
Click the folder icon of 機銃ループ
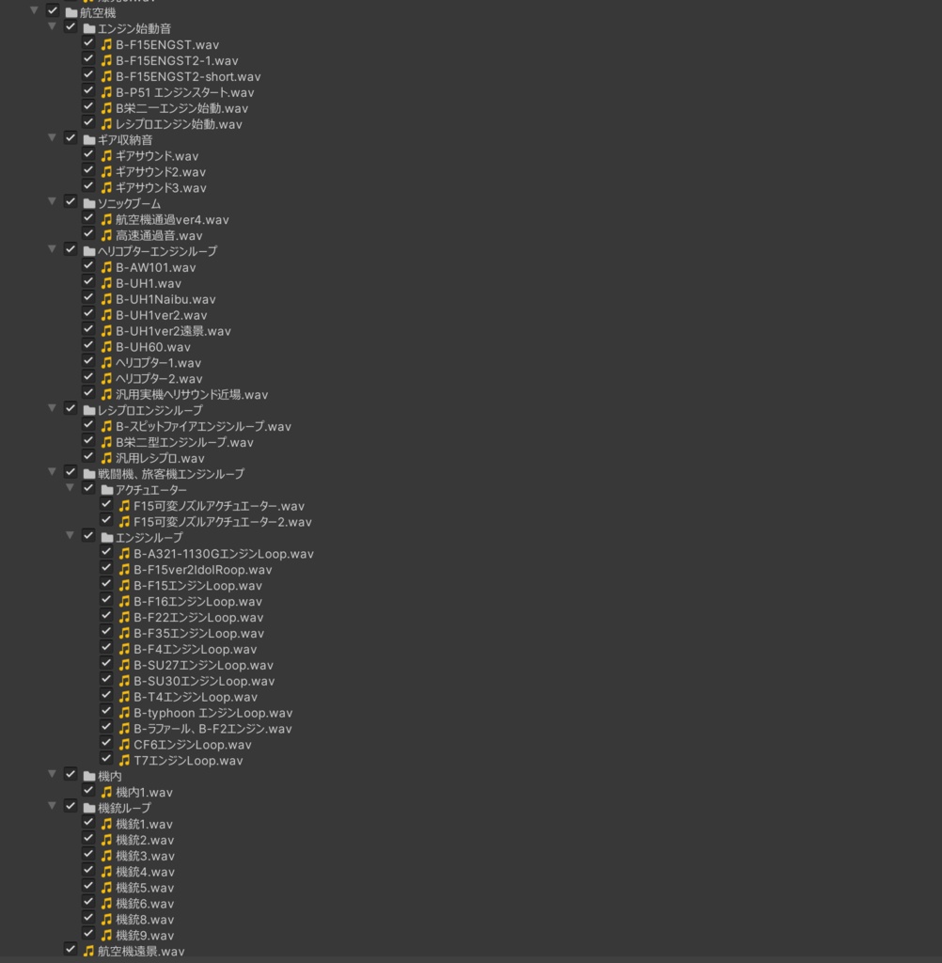[x=89, y=808]
